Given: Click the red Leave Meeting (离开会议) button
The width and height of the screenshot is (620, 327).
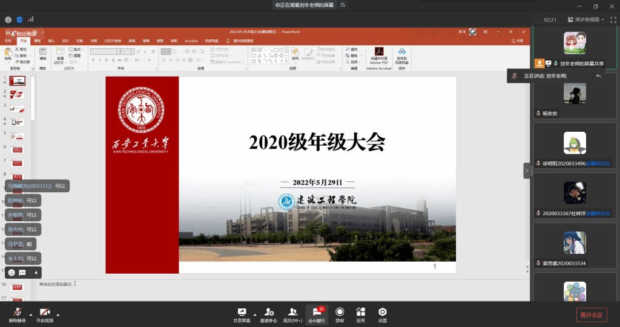Looking at the screenshot, I should tap(591, 314).
